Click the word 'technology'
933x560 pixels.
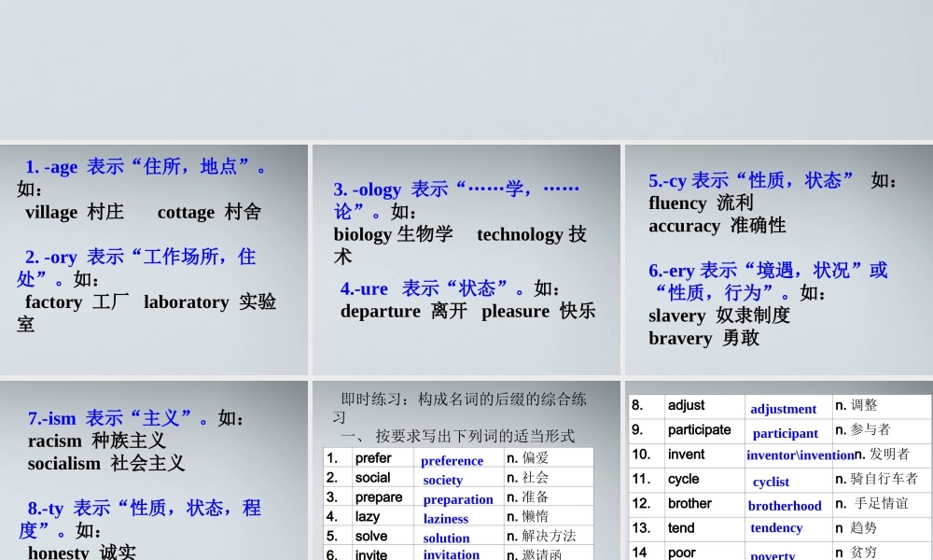520,234
